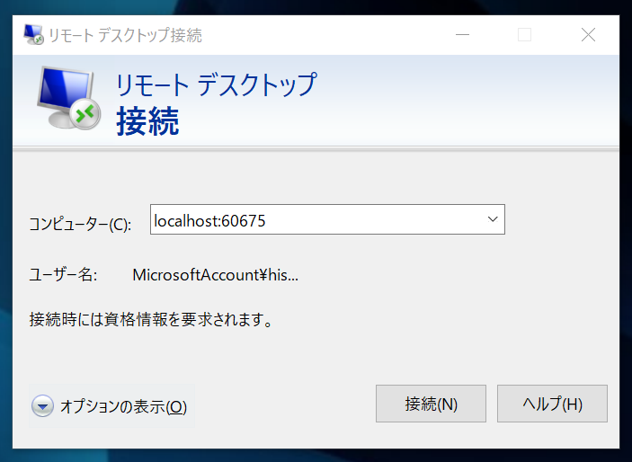The height and width of the screenshot is (462, 632).
Task: Expand options via オプションの表示(O) text
Action: (x=123, y=406)
